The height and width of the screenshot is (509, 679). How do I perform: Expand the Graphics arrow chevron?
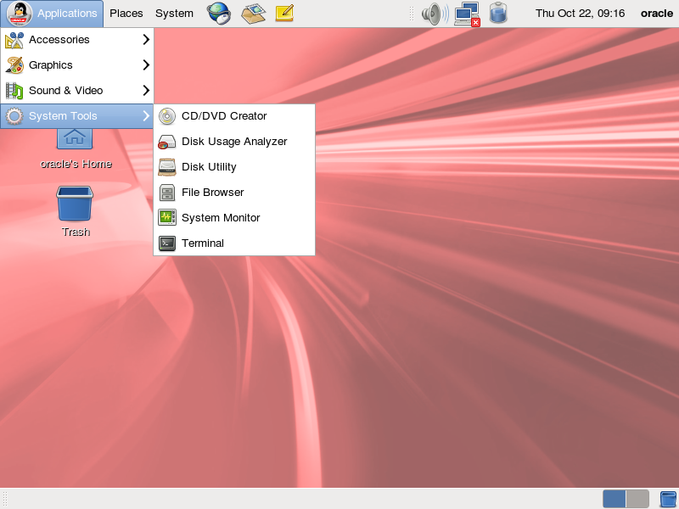click(146, 65)
